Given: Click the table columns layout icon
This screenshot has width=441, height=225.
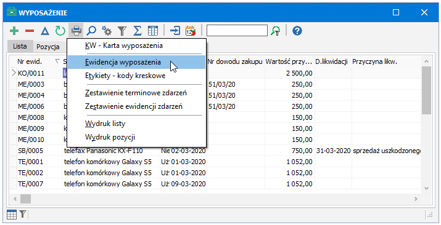Looking at the screenshot, I should 153,31.
